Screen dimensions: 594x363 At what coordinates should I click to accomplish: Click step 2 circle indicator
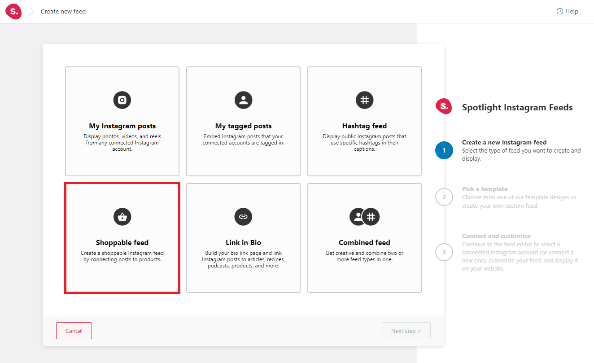click(x=444, y=197)
